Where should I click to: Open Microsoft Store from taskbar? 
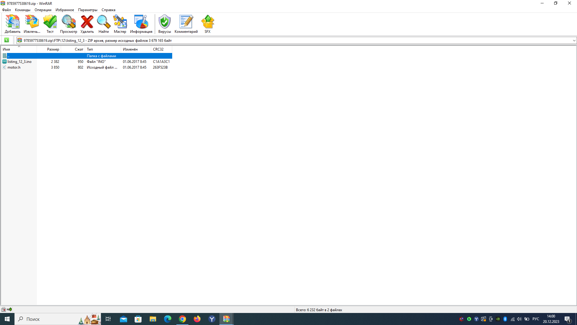(138, 319)
